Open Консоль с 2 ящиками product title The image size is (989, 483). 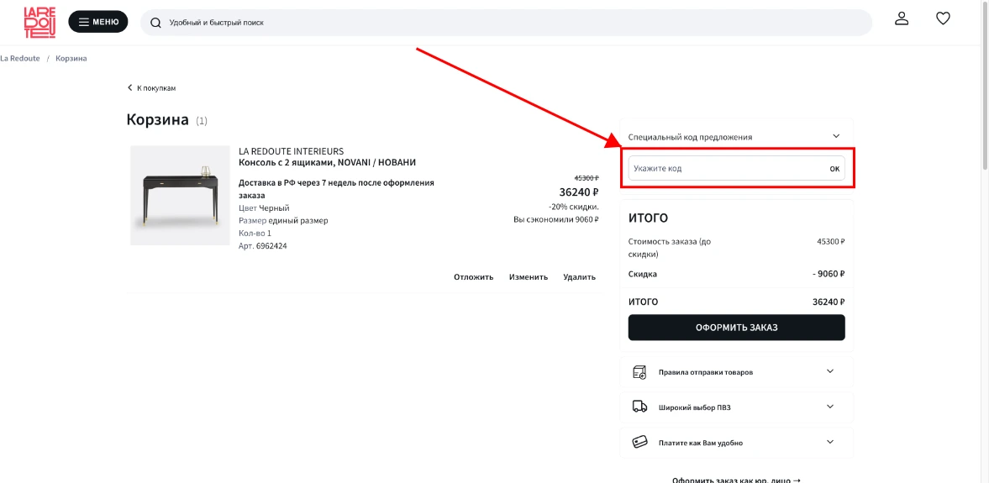[328, 163]
